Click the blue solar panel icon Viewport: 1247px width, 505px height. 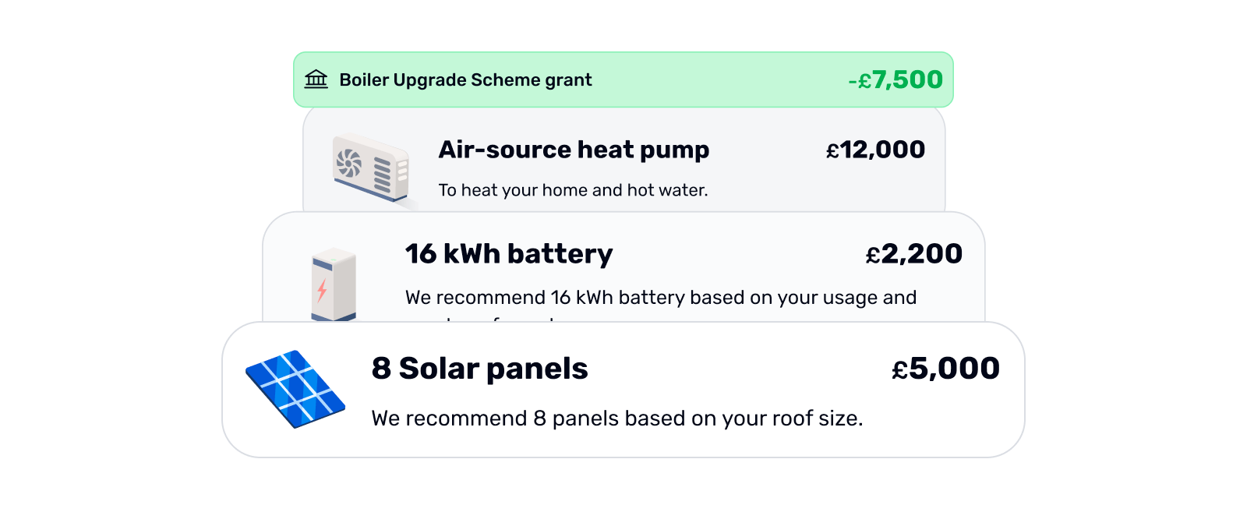[x=295, y=388]
